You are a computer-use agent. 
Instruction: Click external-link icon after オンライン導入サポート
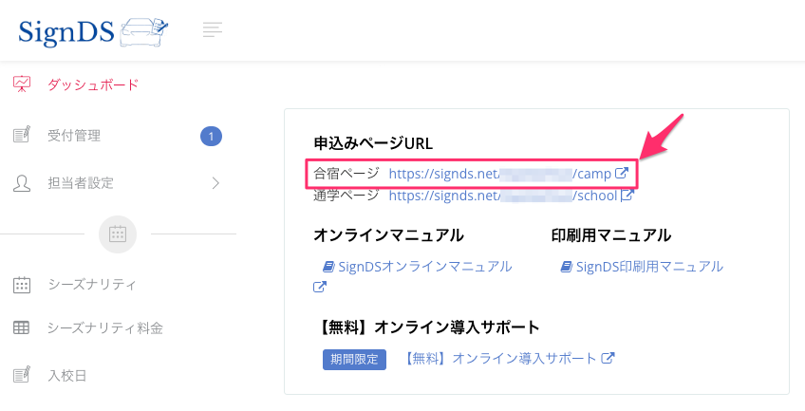pos(608,359)
